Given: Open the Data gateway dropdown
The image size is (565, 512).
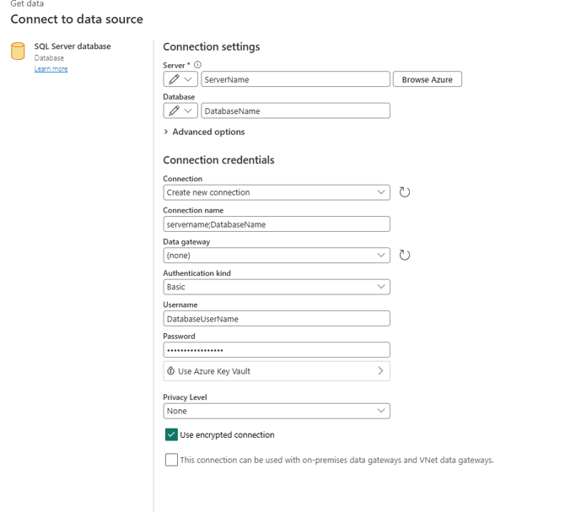Looking at the screenshot, I should 277,256.
